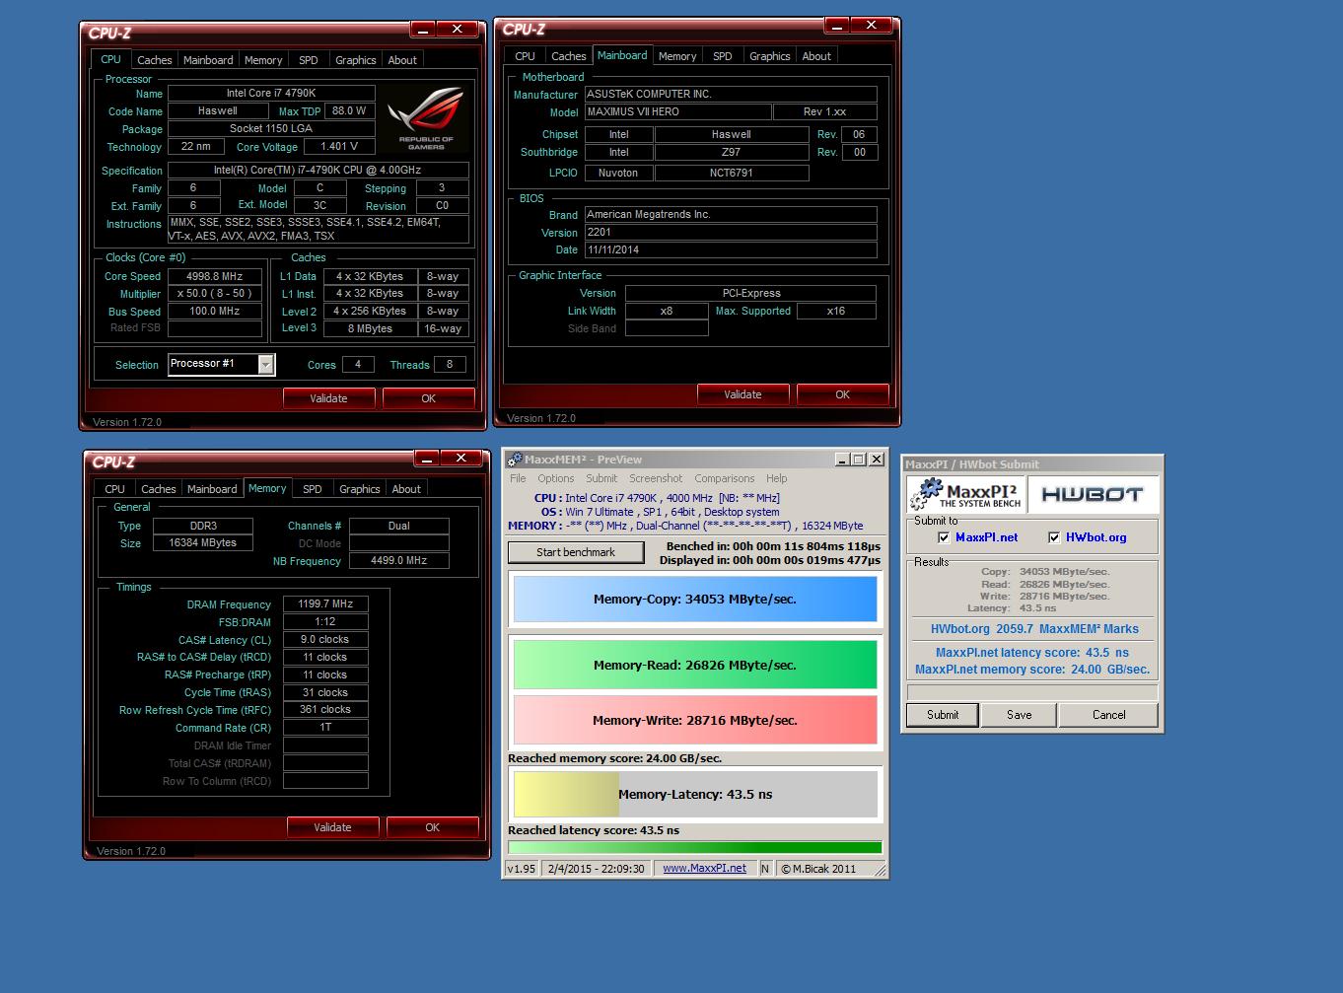Viewport: 1343px width, 993px height.
Task: Open the www.MaxxPI.net link
Action: [x=705, y=869]
